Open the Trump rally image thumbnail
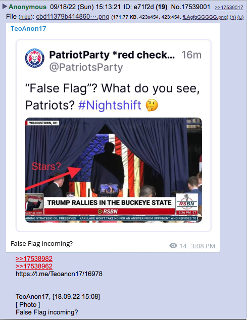 (114, 170)
